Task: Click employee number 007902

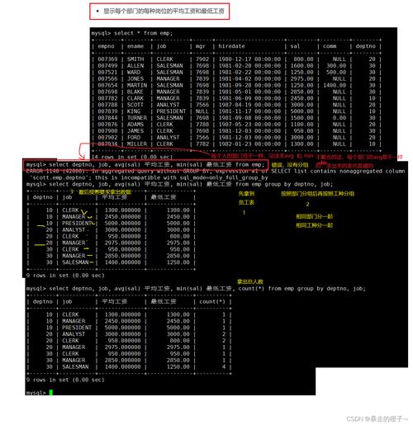Action: click(107, 137)
